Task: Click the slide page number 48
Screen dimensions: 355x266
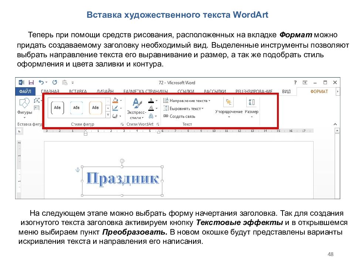Action: coord(331,254)
